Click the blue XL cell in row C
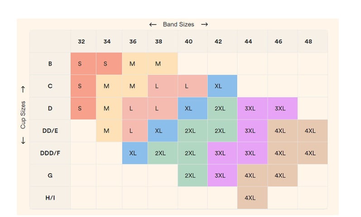This screenshot has height=217, width=361. tap(218, 86)
